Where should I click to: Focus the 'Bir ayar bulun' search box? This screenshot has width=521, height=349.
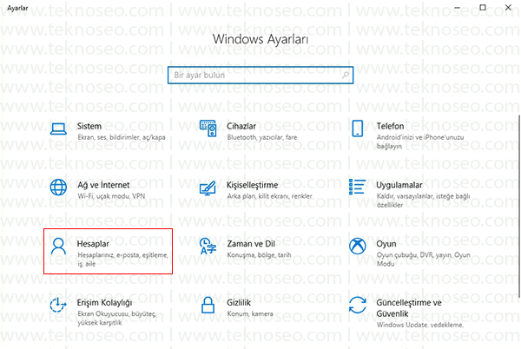coord(260,75)
